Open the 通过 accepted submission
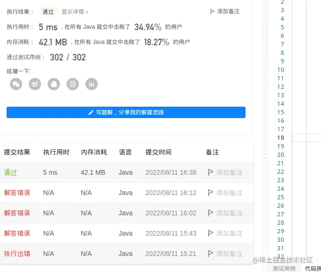Image resolution: width=321 pixels, height=272 pixels. 10,172
